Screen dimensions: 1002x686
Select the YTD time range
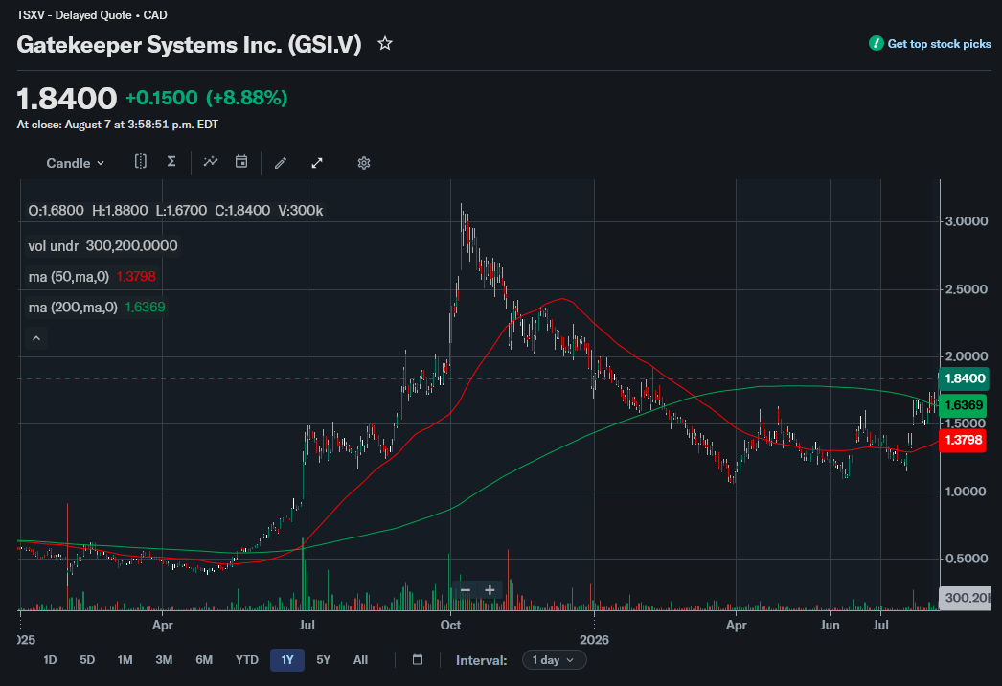click(x=246, y=660)
